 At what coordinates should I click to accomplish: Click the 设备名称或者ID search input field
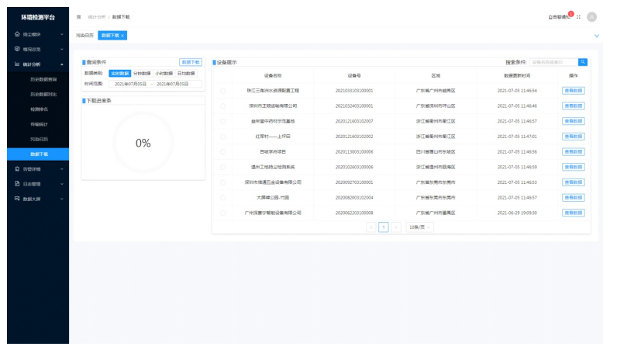553,62
